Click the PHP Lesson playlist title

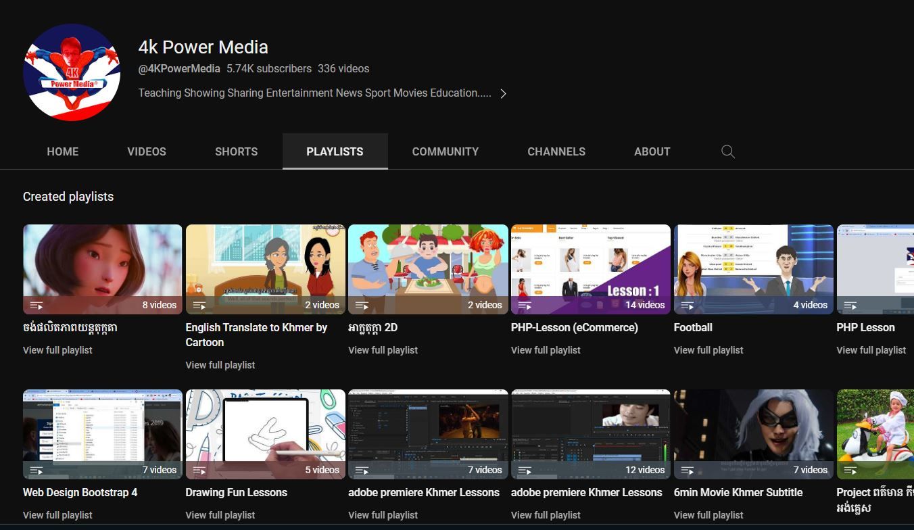click(x=865, y=327)
